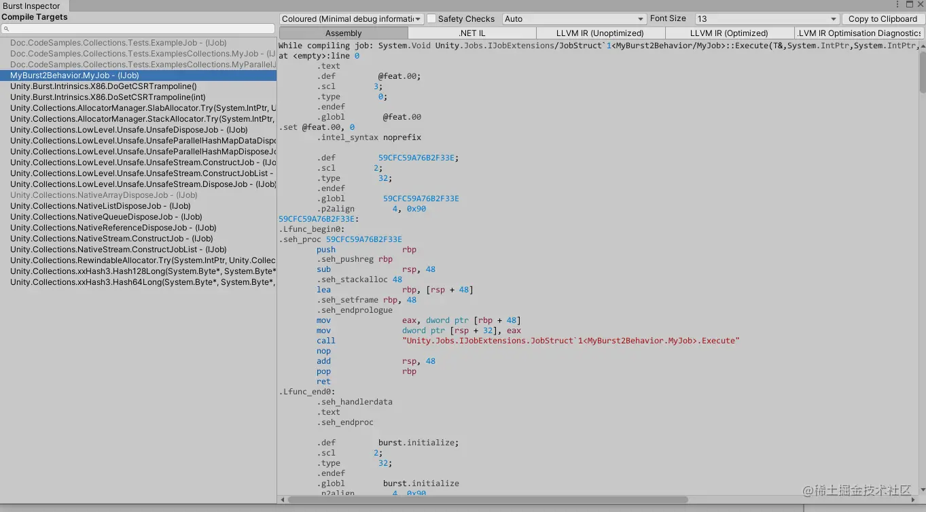Image resolution: width=926 pixels, height=512 pixels.
Task: Click the '.intel_syntax noprefix' line
Action: (369, 137)
